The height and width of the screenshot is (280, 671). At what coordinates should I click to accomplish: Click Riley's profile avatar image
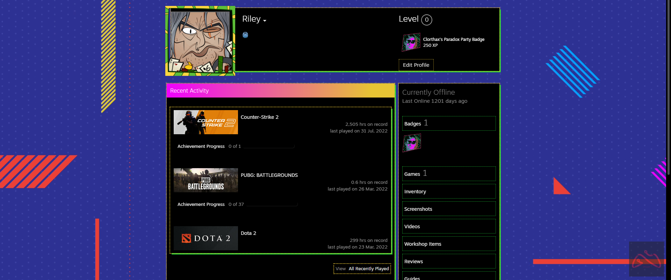pyautogui.click(x=200, y=41)
